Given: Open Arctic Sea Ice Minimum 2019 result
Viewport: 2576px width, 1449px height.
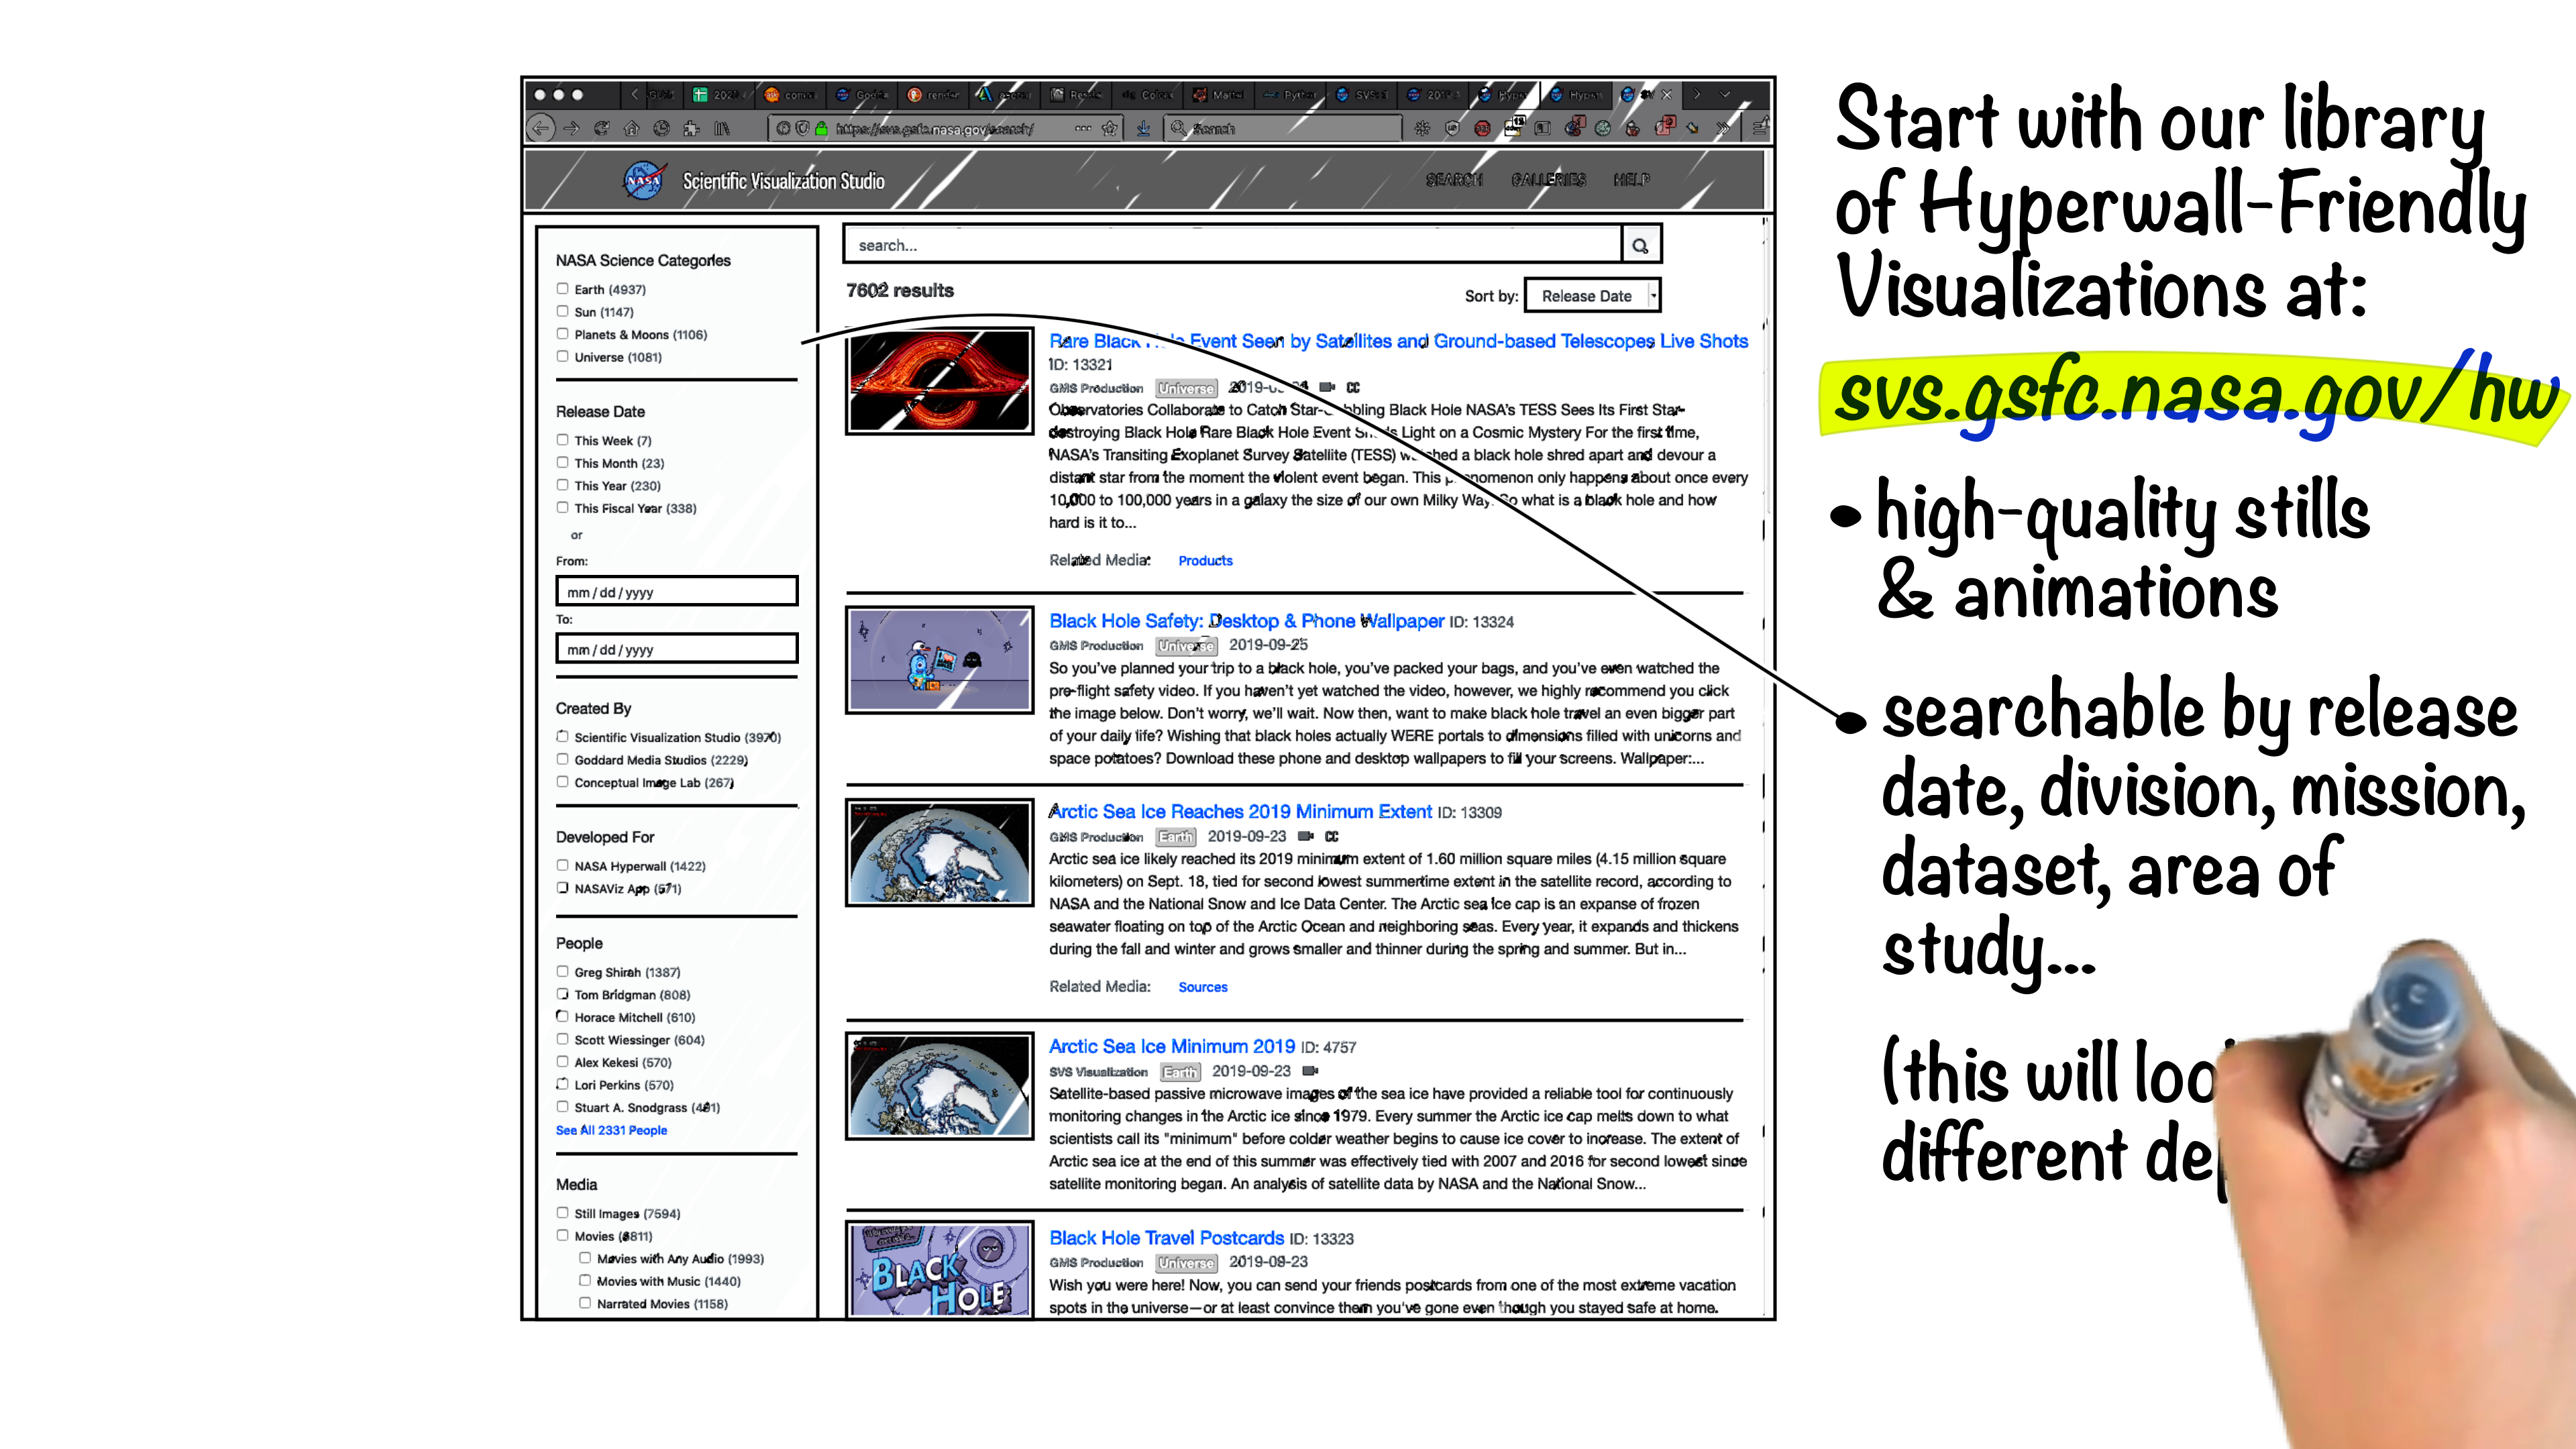Looking at the screenshot, I should [1171, 1047].
